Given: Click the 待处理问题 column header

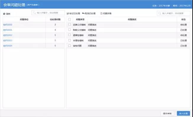Looking at the screenshot, I should click(x=55, y=19).
